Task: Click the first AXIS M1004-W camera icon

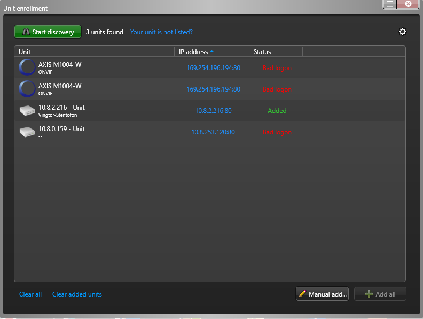Action: 27,67
